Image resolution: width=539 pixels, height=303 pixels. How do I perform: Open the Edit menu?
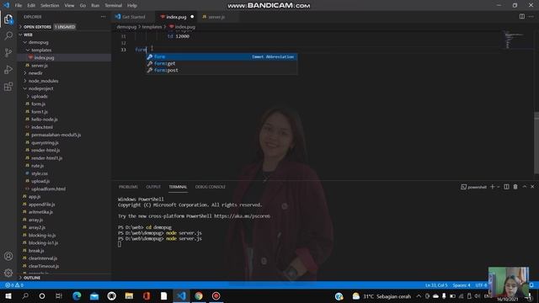click(31, 5)
